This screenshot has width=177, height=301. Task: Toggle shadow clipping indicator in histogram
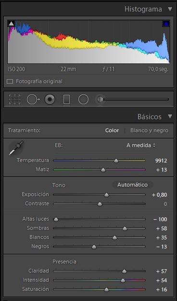tap(12, 24)
